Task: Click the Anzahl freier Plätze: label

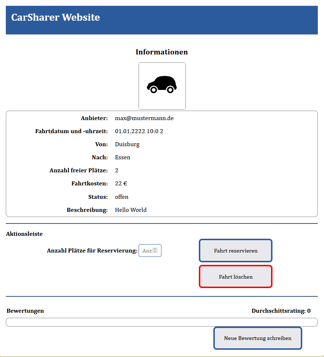Action: [x=79, y=170]
